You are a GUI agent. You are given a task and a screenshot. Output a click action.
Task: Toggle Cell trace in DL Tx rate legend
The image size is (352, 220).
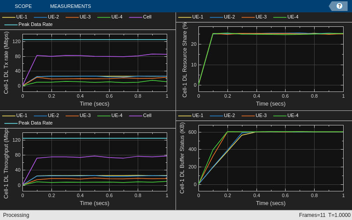(140, 17)
